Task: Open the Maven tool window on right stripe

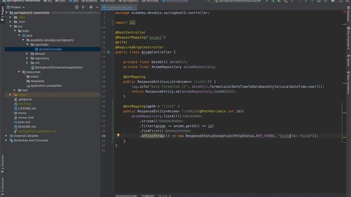Action: click(x=349, y=61)
